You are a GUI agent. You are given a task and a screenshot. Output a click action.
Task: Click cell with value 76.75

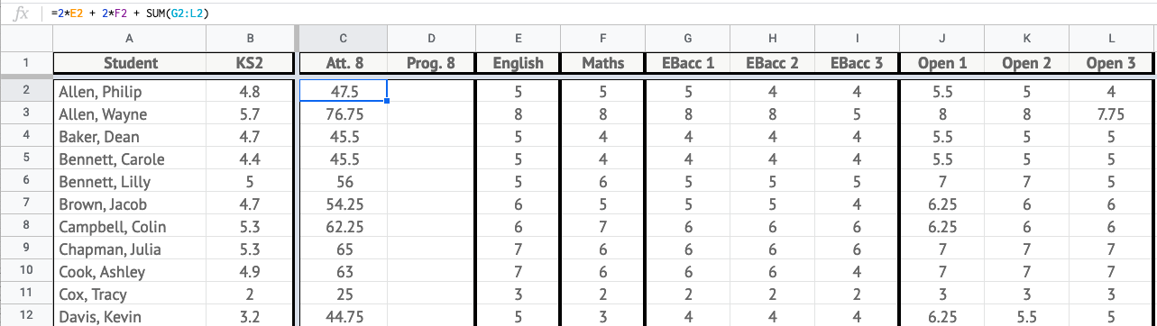tap(343, 114)
